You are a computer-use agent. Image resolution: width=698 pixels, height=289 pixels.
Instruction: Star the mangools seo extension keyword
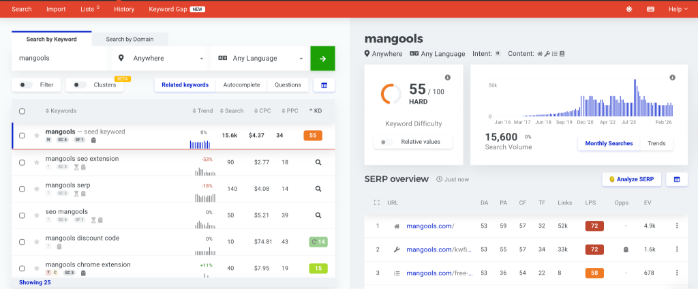coord(37,163)
